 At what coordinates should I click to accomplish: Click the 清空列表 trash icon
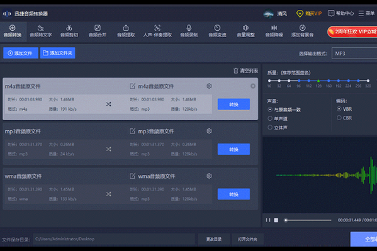click(235, 70)
